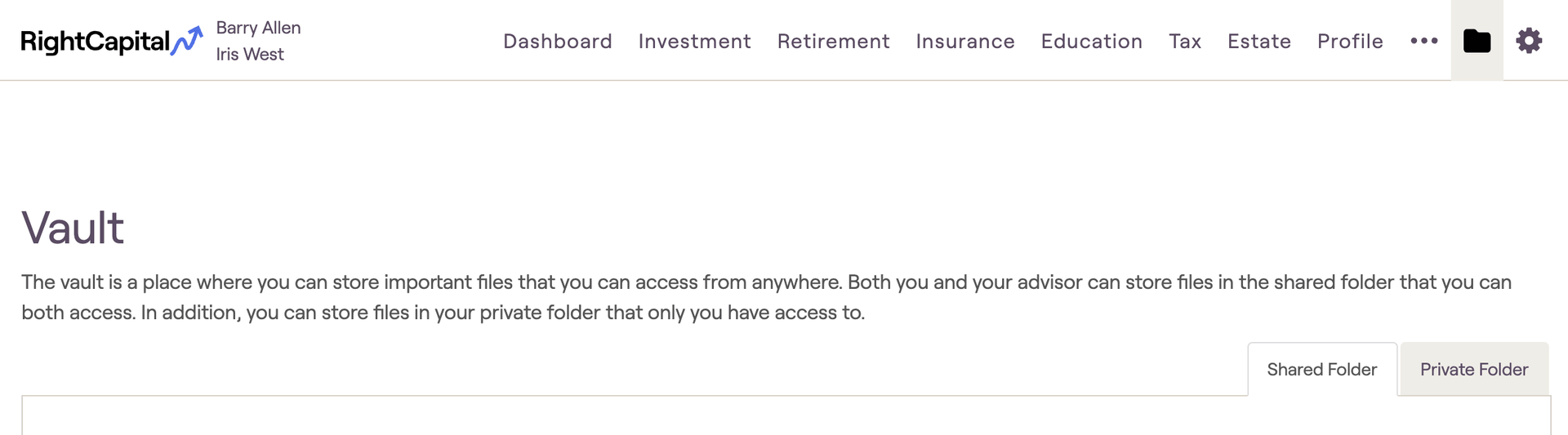Viewport: 1568px width, 435px height.
Task: Click the blue arrow in the logo
Action: point(188,40)
